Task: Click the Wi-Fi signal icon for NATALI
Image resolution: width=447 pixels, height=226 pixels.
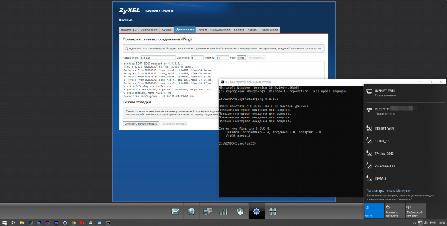Action: point(369,178)
